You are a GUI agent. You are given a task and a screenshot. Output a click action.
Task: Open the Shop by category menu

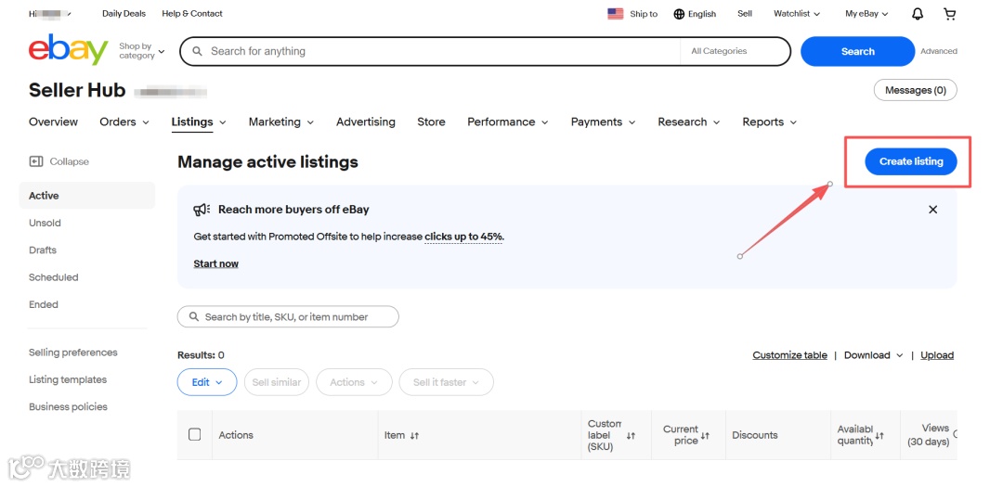point(141,51)
